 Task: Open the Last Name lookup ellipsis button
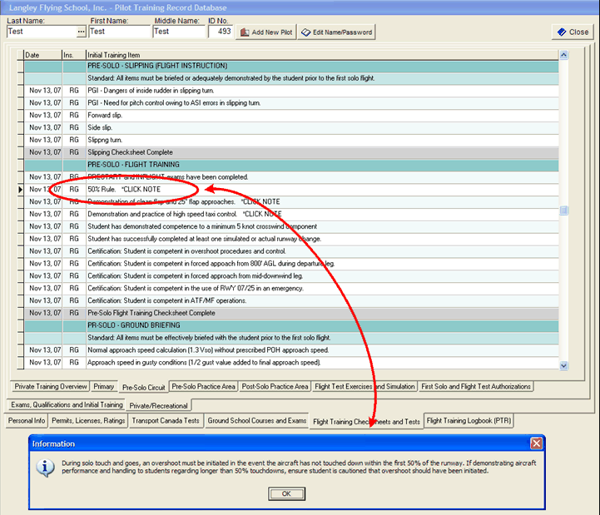(81, 32)
